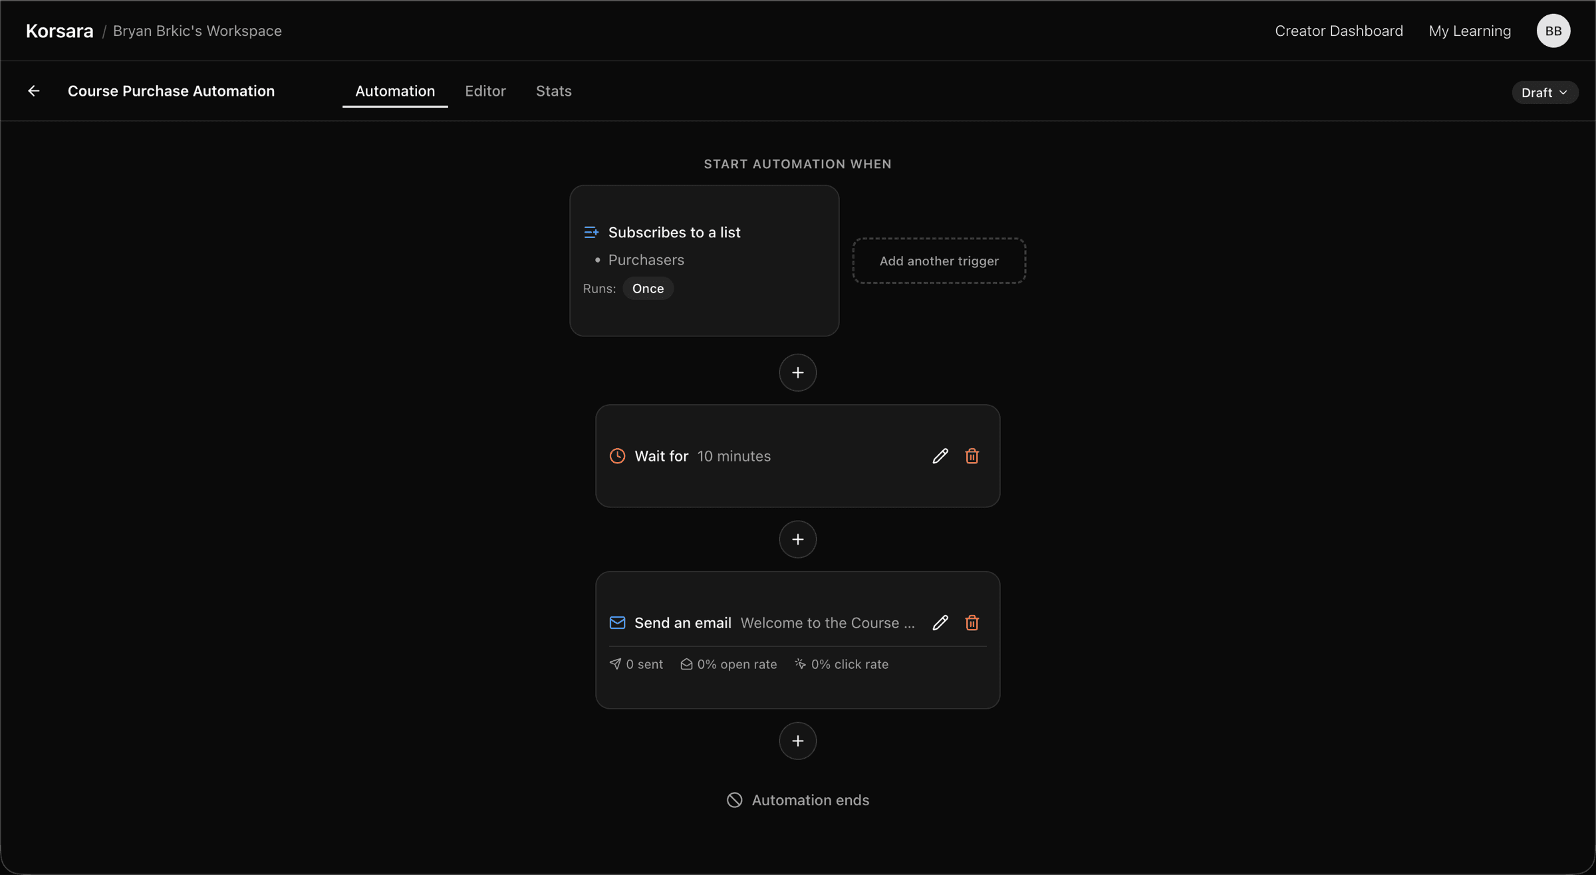Delete the Wait for 10 minutes step
The image size is (1596, 875).
(972, 456)
